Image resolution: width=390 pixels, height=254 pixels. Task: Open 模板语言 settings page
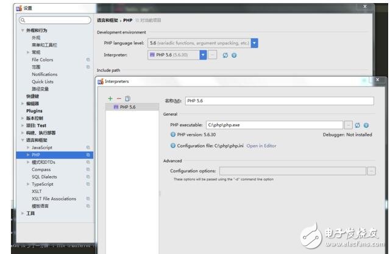[x=40, y=206]
